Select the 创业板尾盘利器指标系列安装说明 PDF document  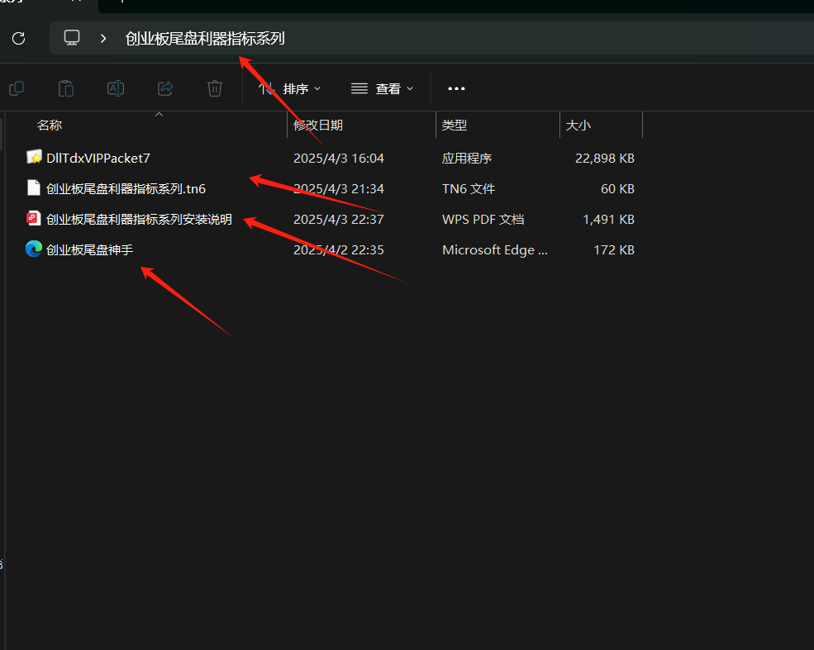(x=139, y=219)
